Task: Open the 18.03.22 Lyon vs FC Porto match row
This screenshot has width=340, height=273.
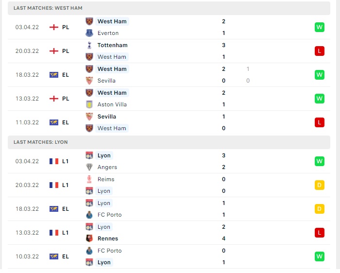Action: click(x=169, y=209)
